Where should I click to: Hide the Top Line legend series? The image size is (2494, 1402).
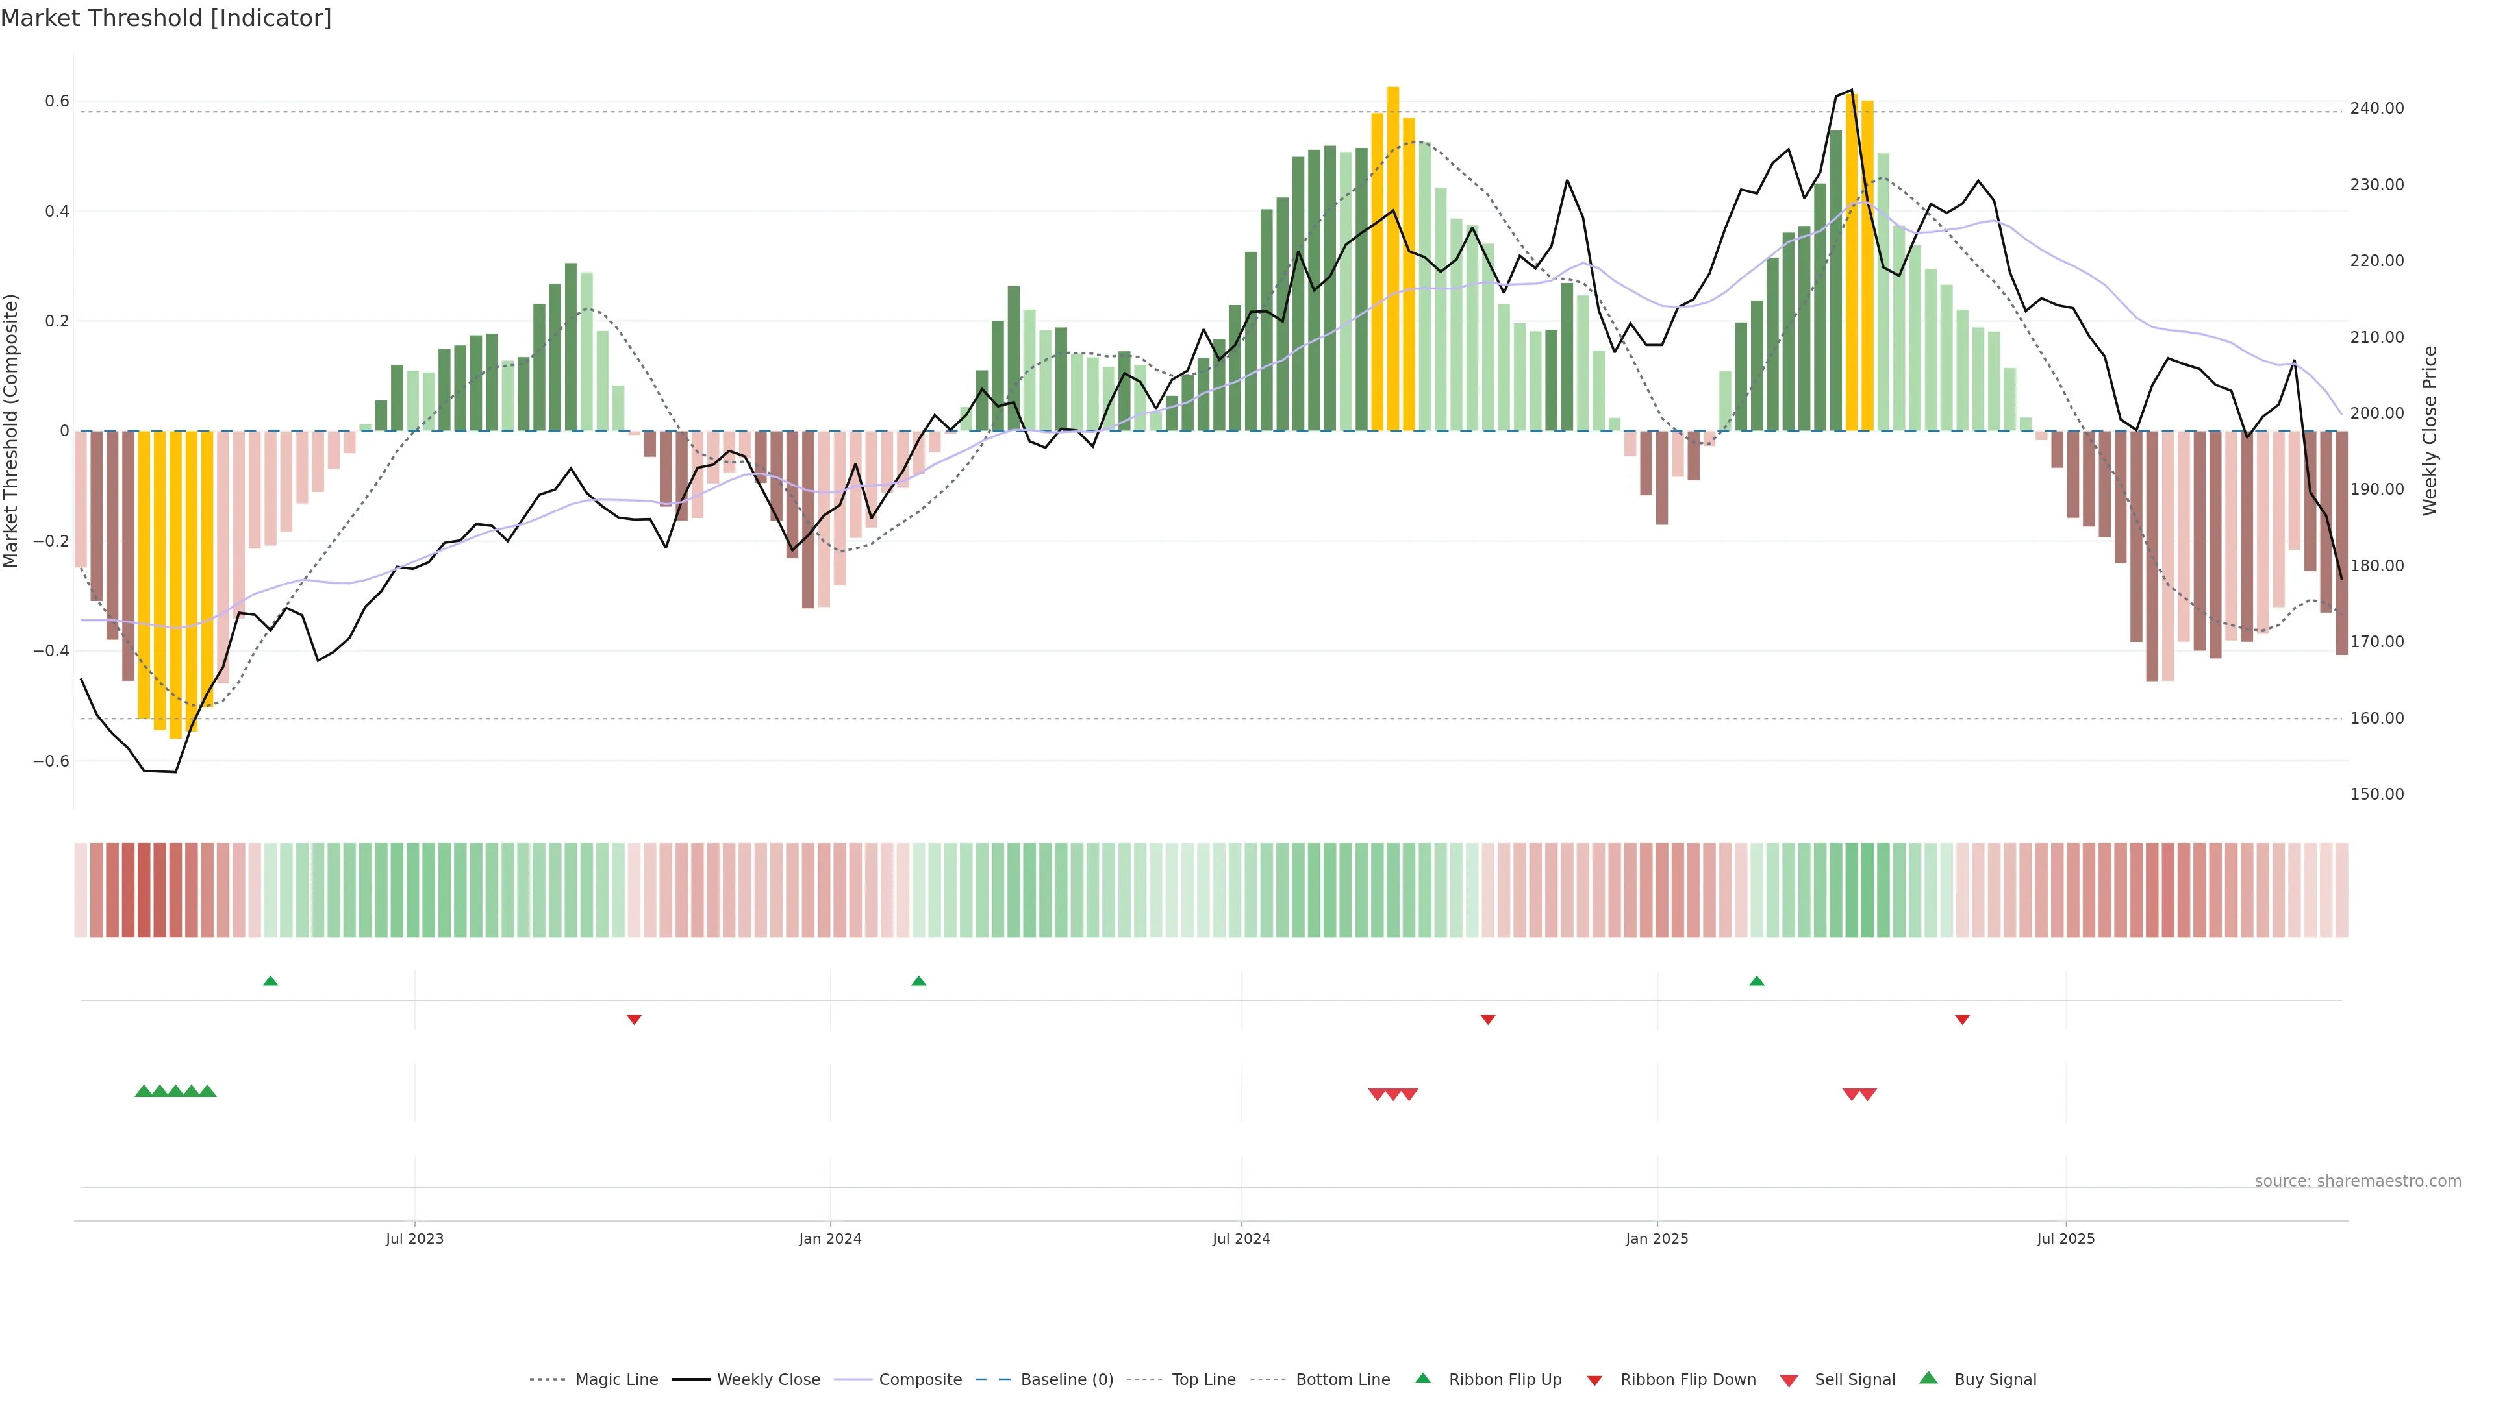click(x=1203, y=1380)
